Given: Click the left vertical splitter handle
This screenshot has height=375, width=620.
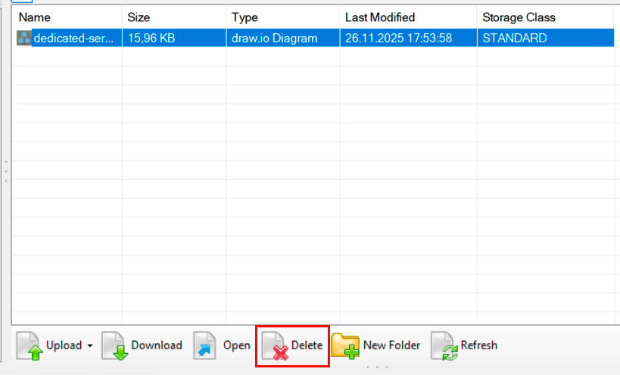Looking at the screenshot, I should pyautogui.click(x=6, y=171).
